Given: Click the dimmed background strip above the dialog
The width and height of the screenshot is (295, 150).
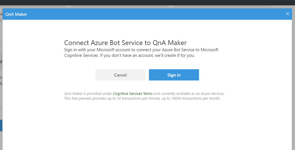Looking at the screenshot, I should coord(121,7).
